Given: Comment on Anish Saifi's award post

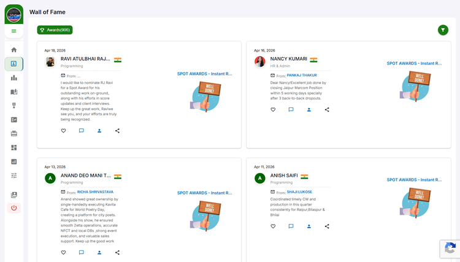Looking at the screenshot, I should tap(291, 226).
